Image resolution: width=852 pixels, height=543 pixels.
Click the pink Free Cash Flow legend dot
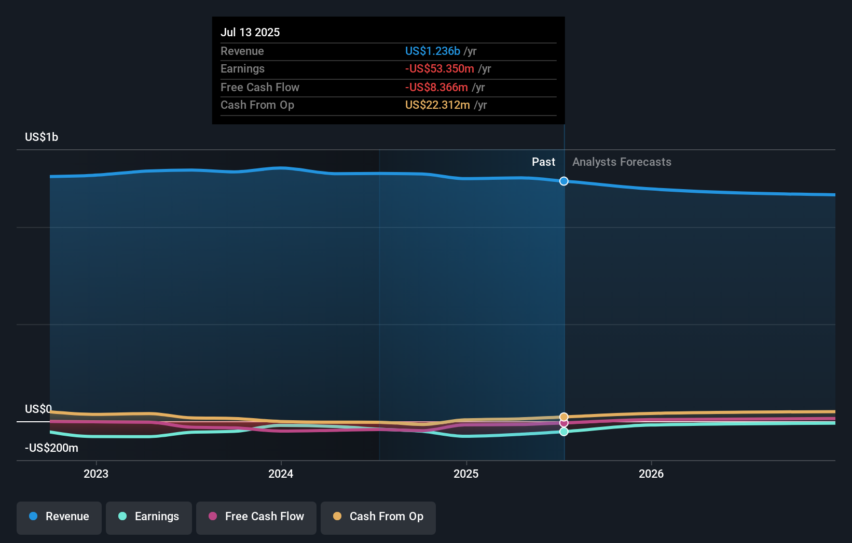tap(213, 517)
